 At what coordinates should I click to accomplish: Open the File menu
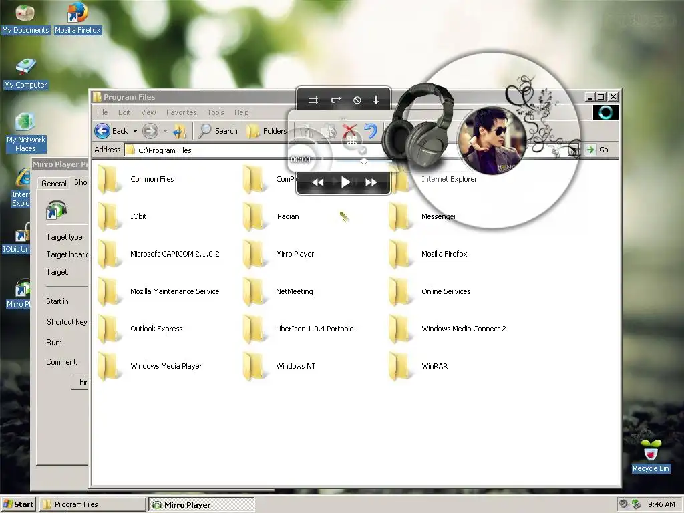(x=102, y=112)
